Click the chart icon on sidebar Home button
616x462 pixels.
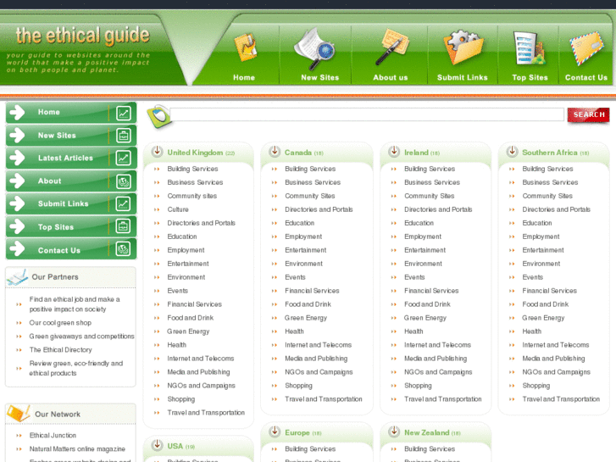pos(124,114)
